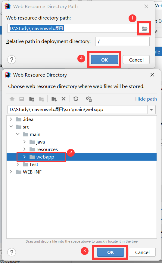Refresh the directory tree

76,99
